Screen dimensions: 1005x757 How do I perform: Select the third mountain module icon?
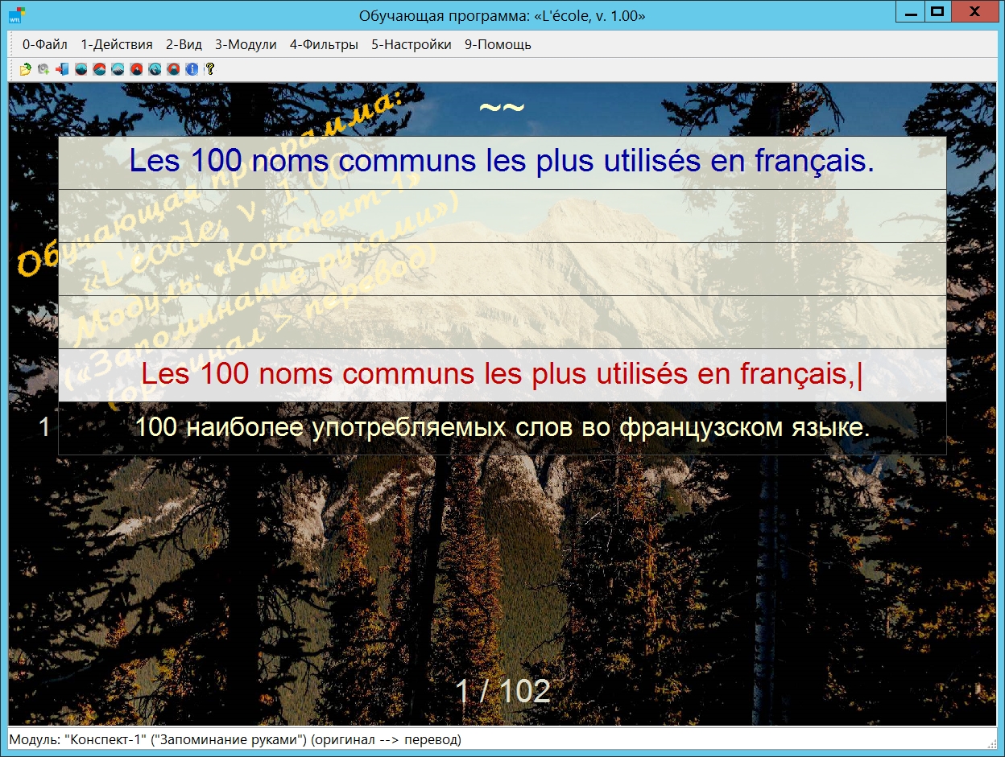pyautogui.click(x=118, y=69)
